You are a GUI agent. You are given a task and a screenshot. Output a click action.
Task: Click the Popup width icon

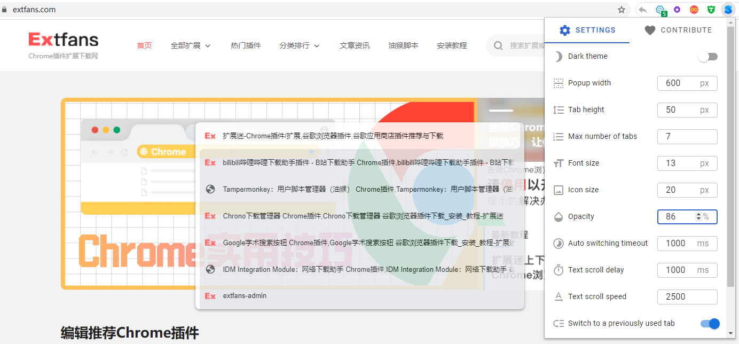(559, 83)
